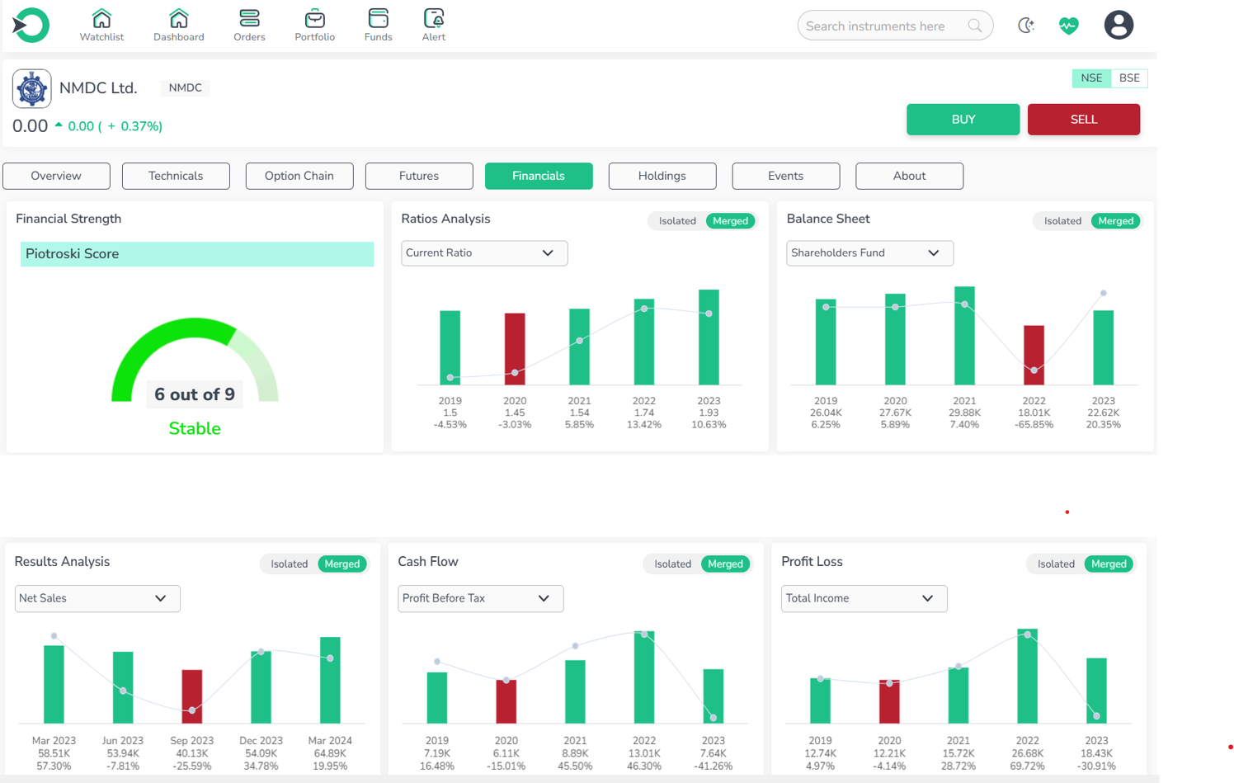Image resolution: width=1234 pixels, height=783 pixels.
Task: Open the Watchlist icon
Action: [101, 26]
